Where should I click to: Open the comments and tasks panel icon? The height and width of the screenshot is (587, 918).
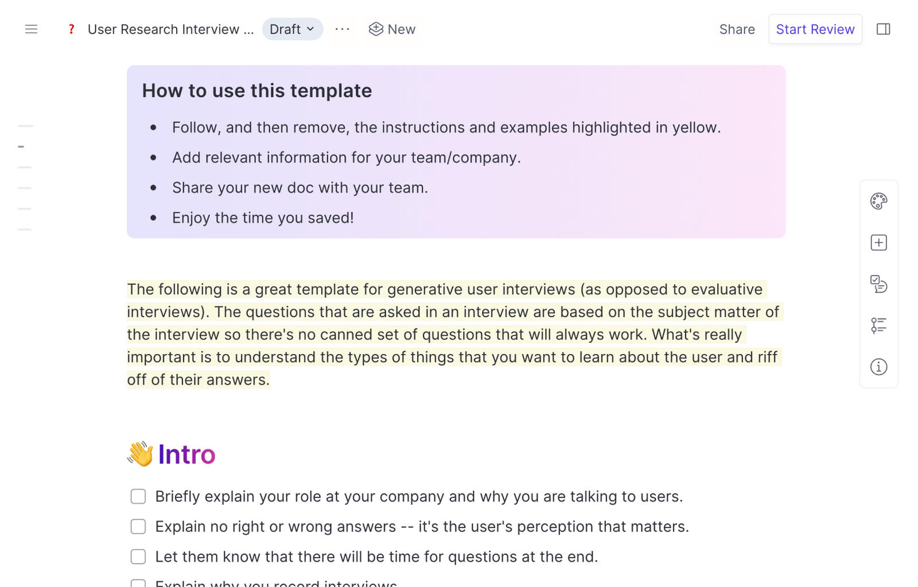pyautogui.click(x=878, y=284)
